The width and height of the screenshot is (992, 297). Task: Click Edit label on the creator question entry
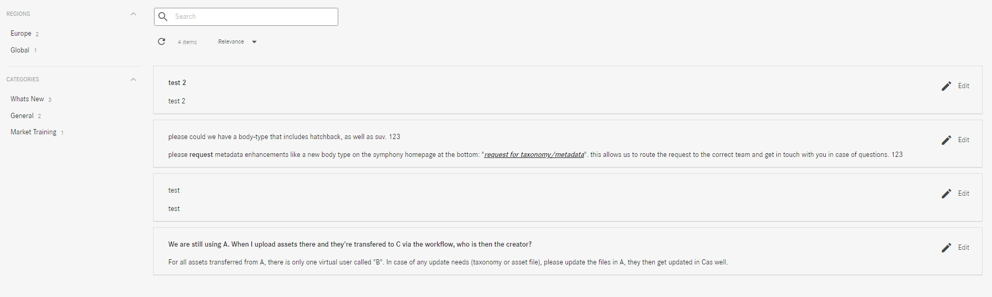963,248
